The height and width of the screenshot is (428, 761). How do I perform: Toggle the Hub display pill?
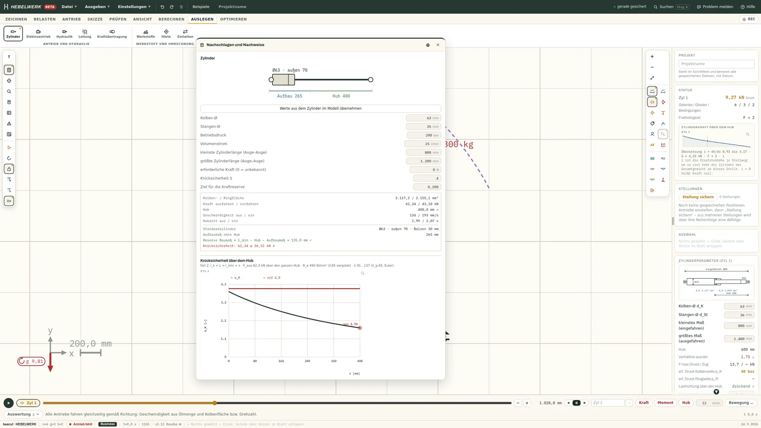click(686, 403)
